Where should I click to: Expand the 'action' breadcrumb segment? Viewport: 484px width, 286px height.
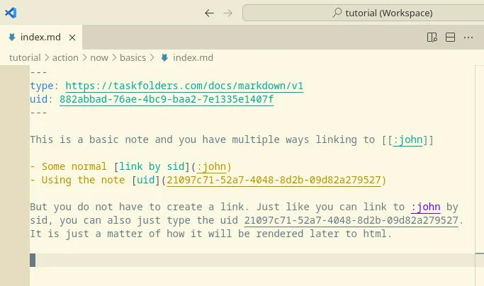pos(65,57)
